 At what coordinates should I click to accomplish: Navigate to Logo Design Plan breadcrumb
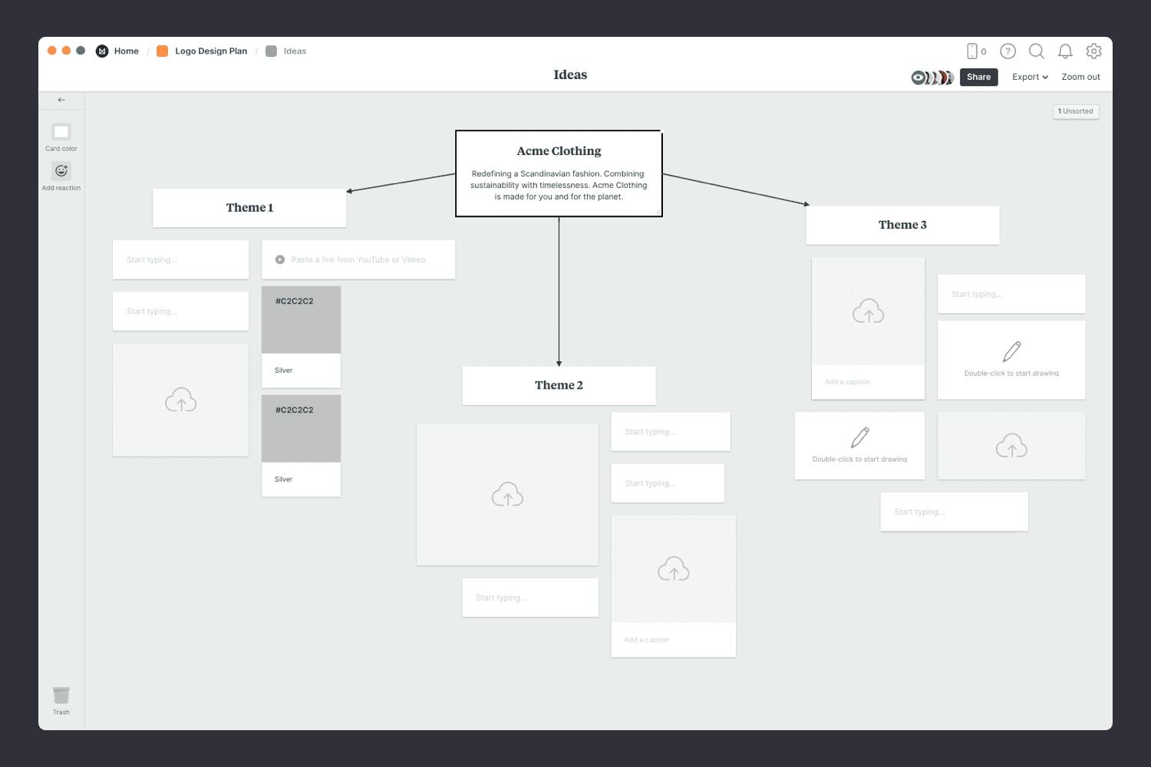pos(210,51)
